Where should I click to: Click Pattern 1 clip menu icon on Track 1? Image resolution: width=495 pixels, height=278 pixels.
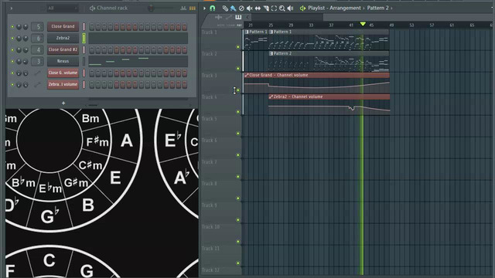pos(247,32)
